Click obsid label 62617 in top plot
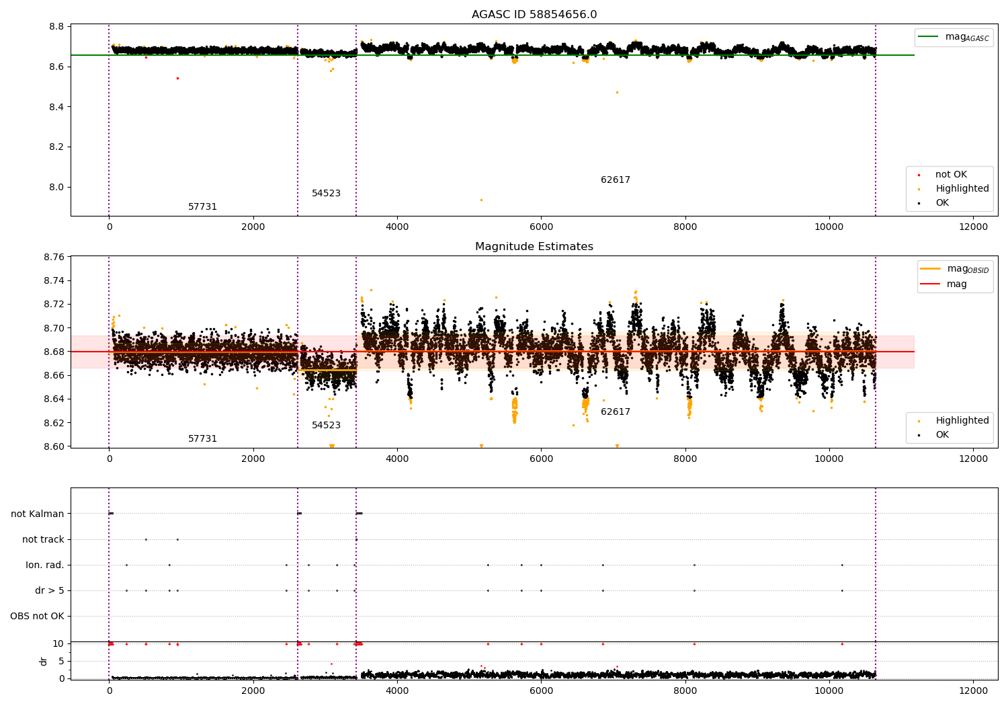1008x706 pixels. [616, 180]
